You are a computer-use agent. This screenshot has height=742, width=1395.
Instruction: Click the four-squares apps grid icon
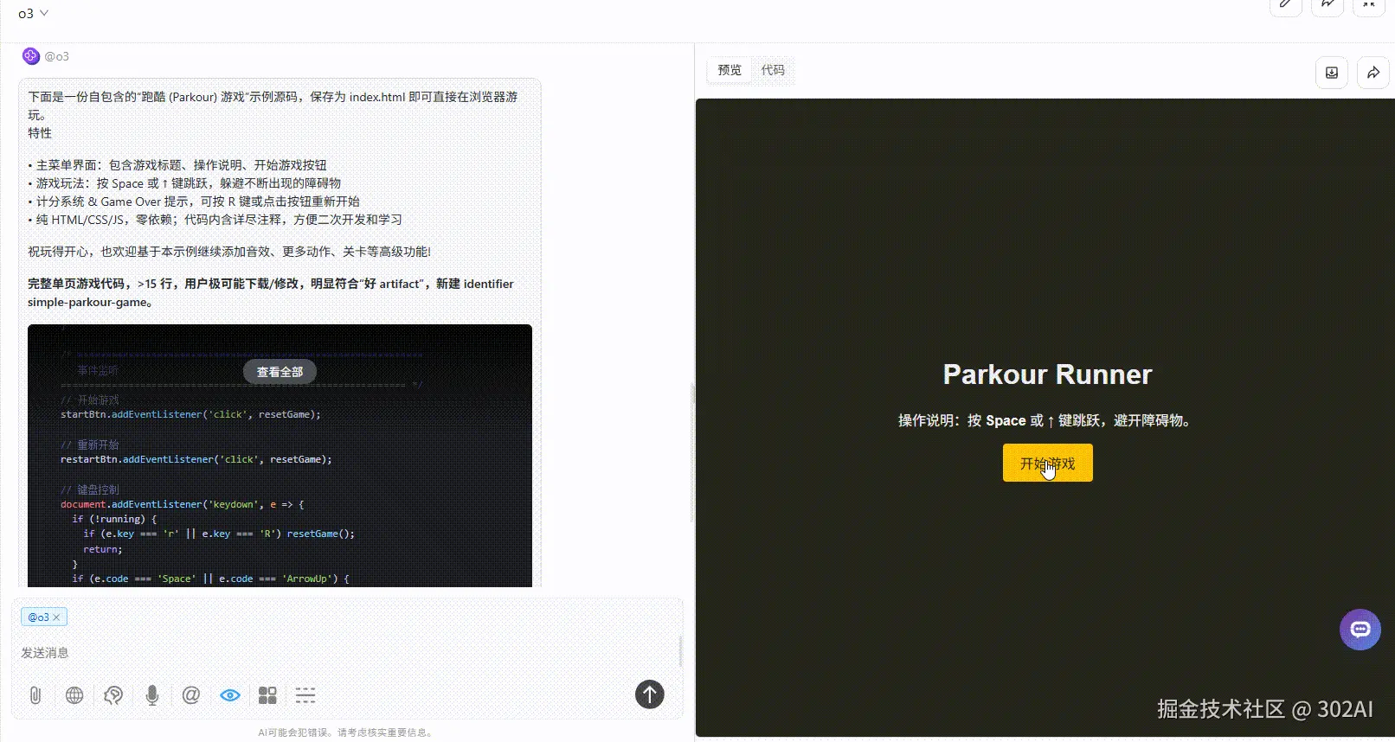coord(267,695)
